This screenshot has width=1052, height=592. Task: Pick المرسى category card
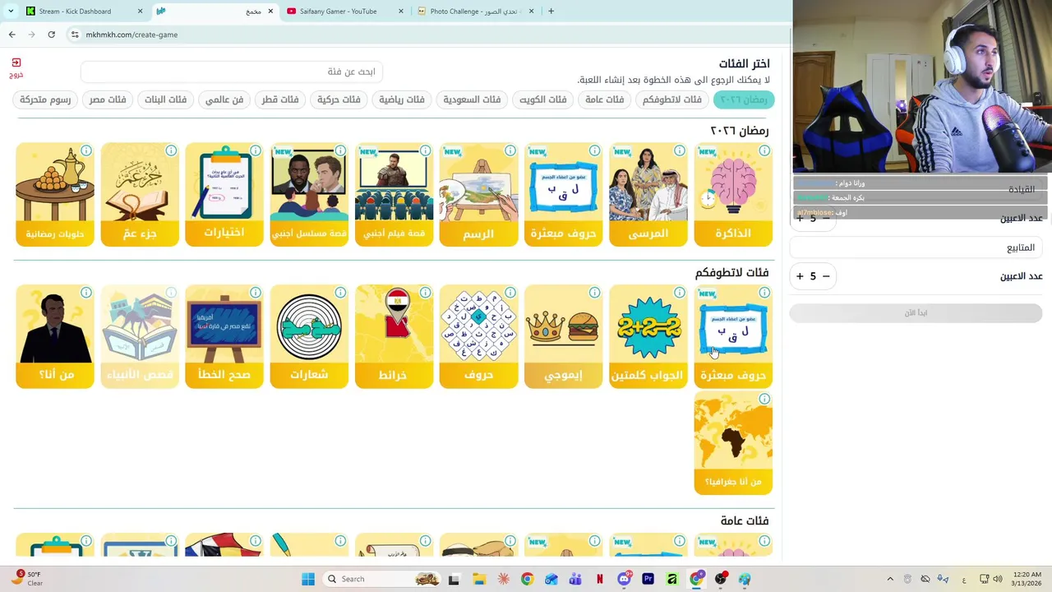(x=648, y=196)
